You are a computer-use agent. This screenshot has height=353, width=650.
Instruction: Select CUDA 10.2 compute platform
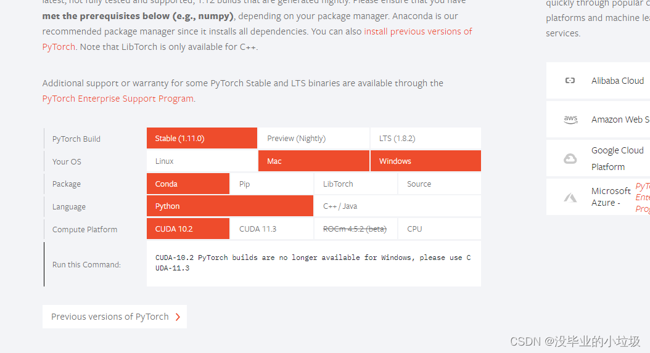(188, 229)
